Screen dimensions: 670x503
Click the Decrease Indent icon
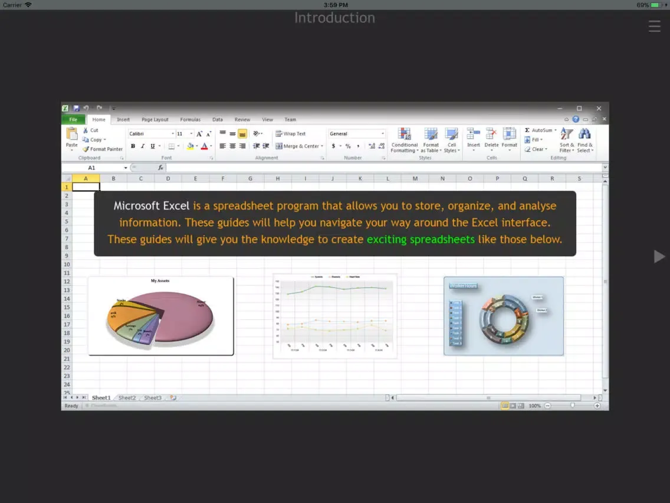point(257,146)
